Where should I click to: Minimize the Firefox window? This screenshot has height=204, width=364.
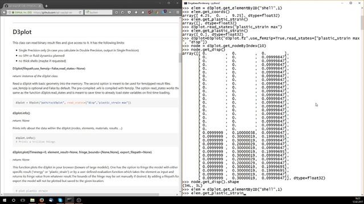pyautogui.click(x=160, y=3)
